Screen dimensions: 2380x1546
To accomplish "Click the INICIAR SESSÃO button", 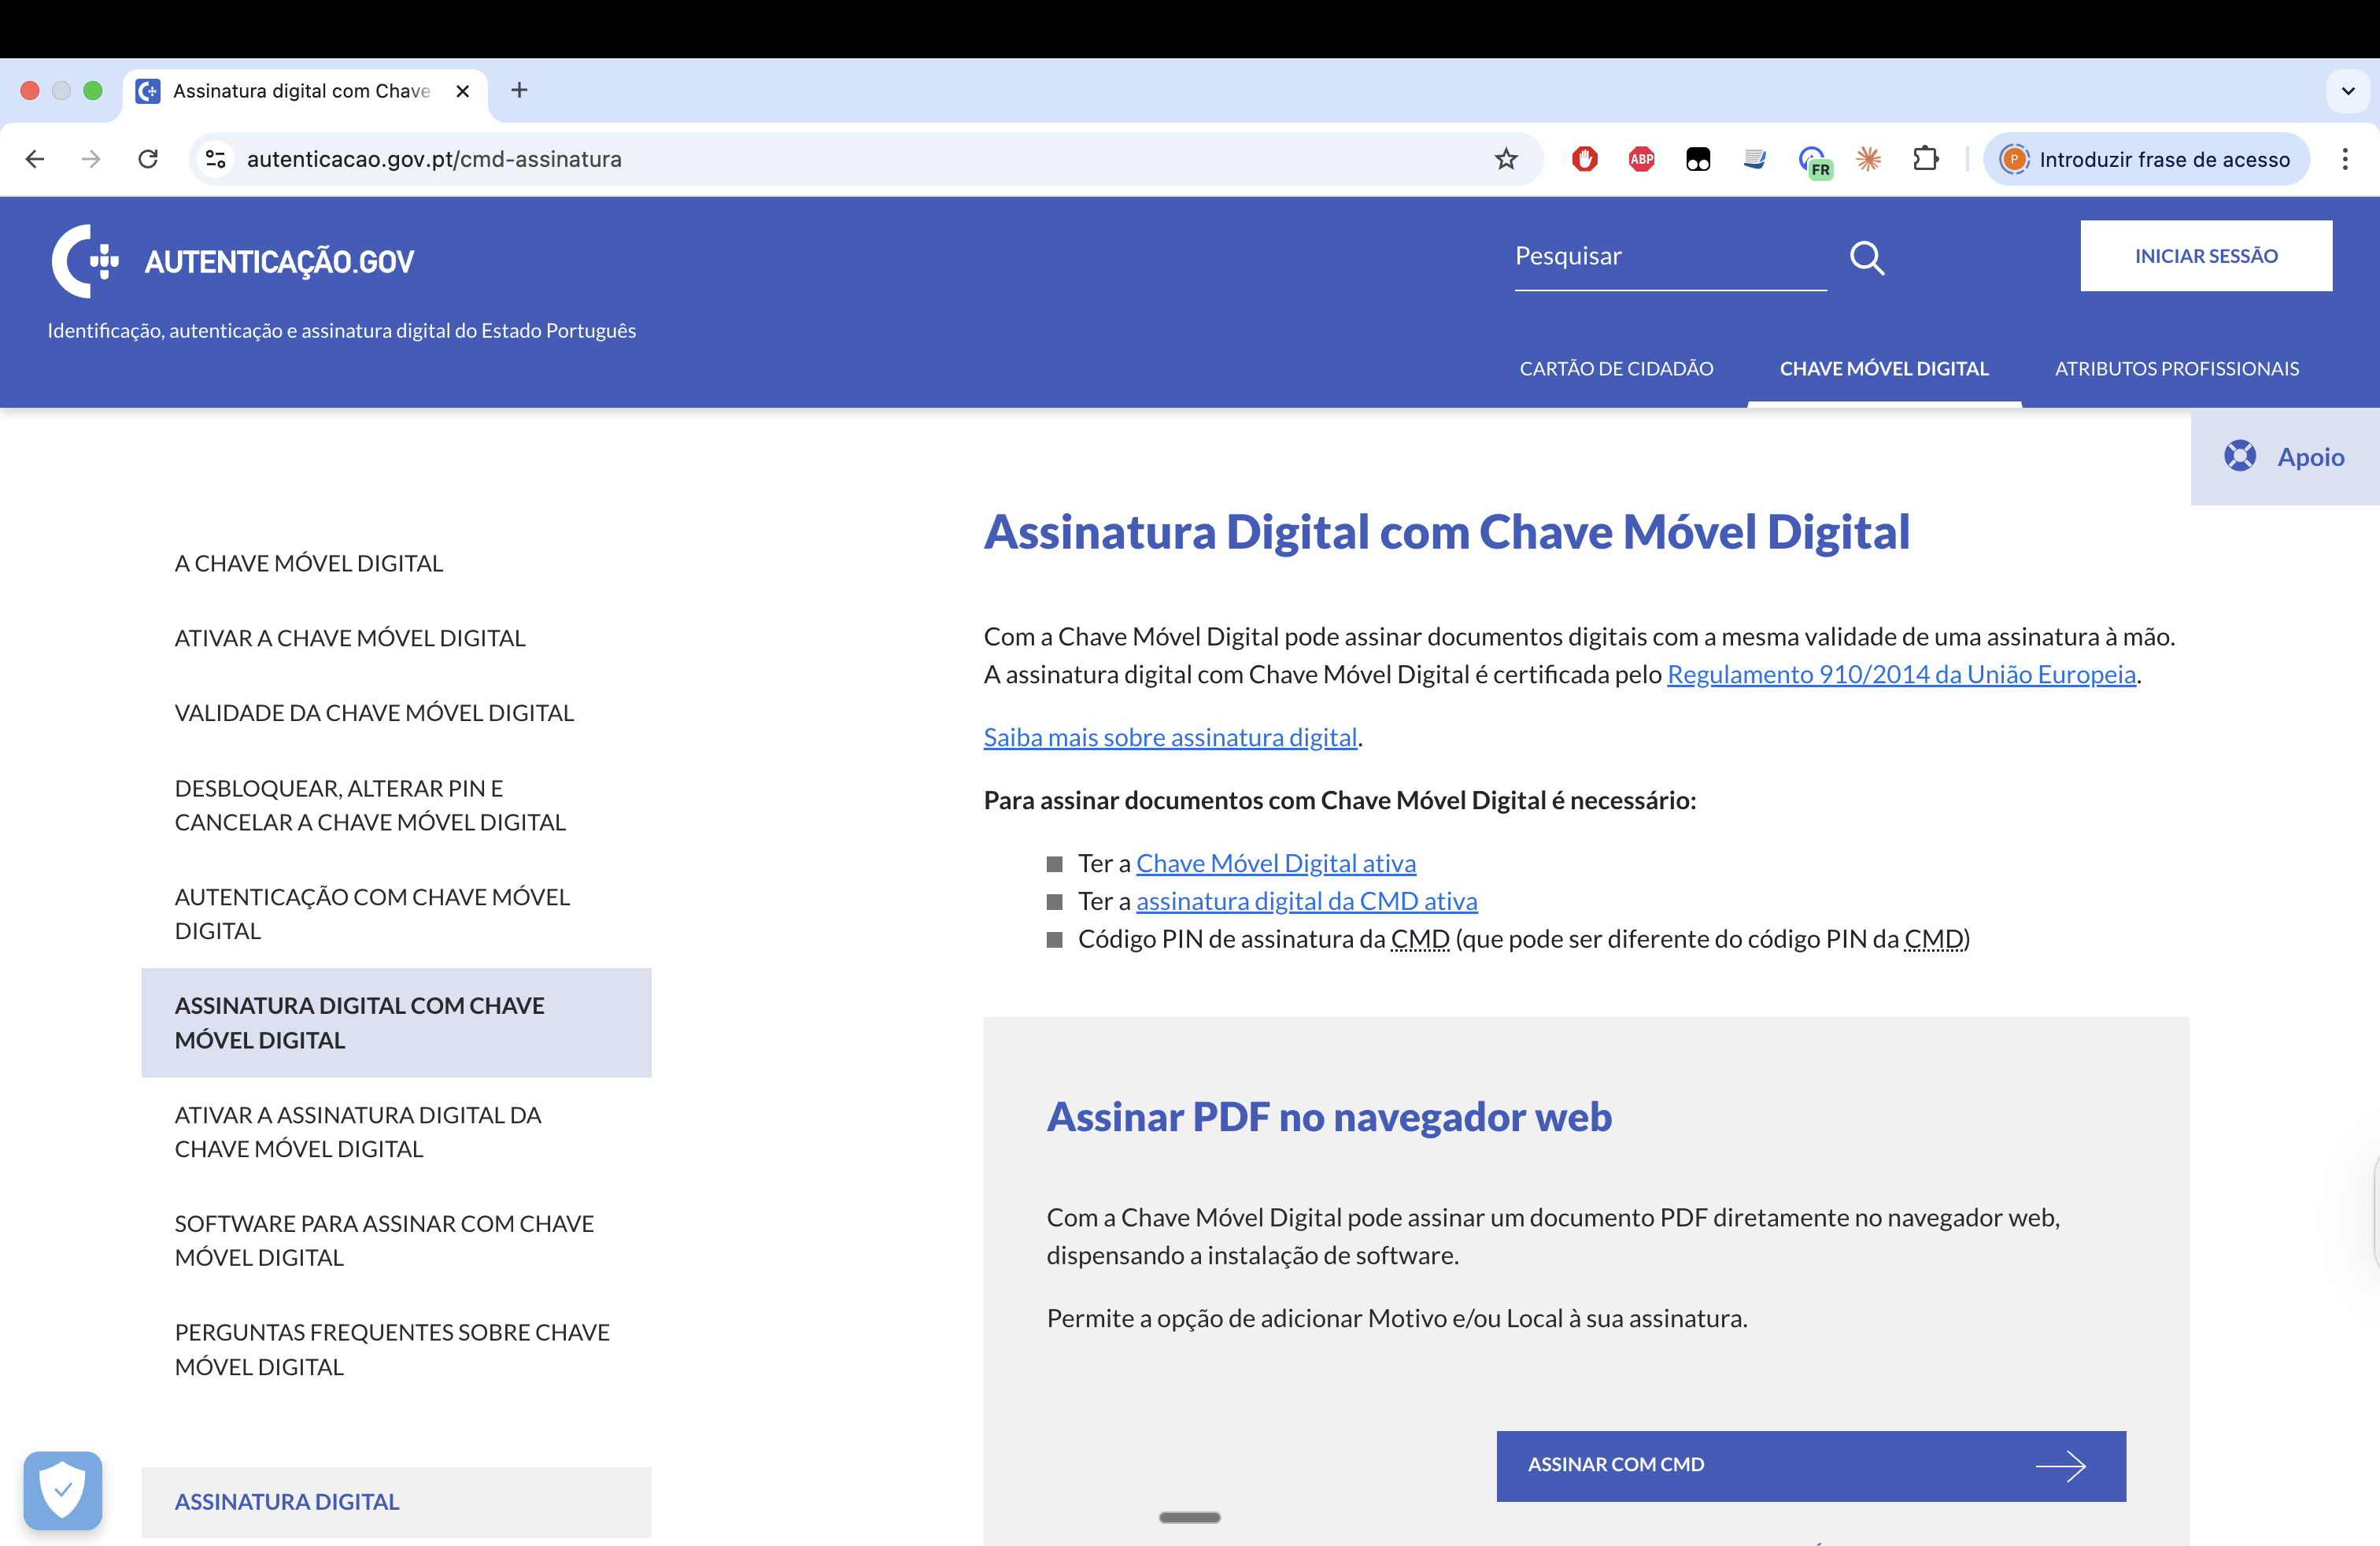I will click(2206, 256).
